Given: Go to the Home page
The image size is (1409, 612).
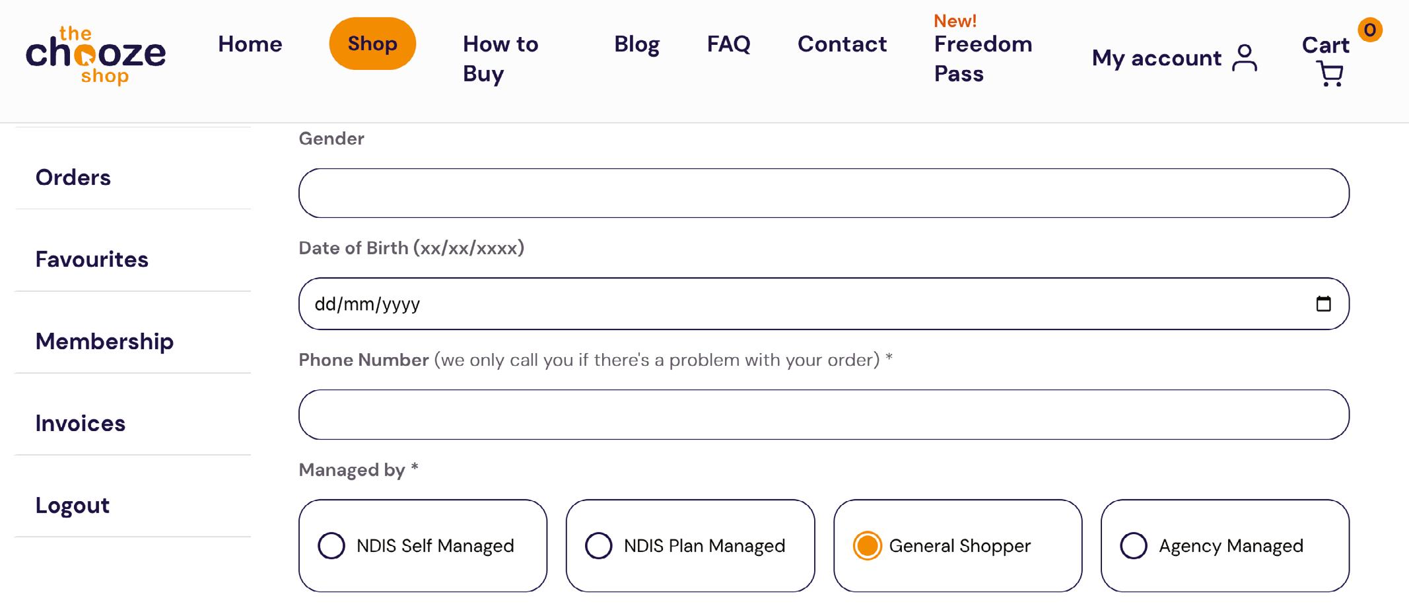Looking at the screenshot, I should (250, 44).
